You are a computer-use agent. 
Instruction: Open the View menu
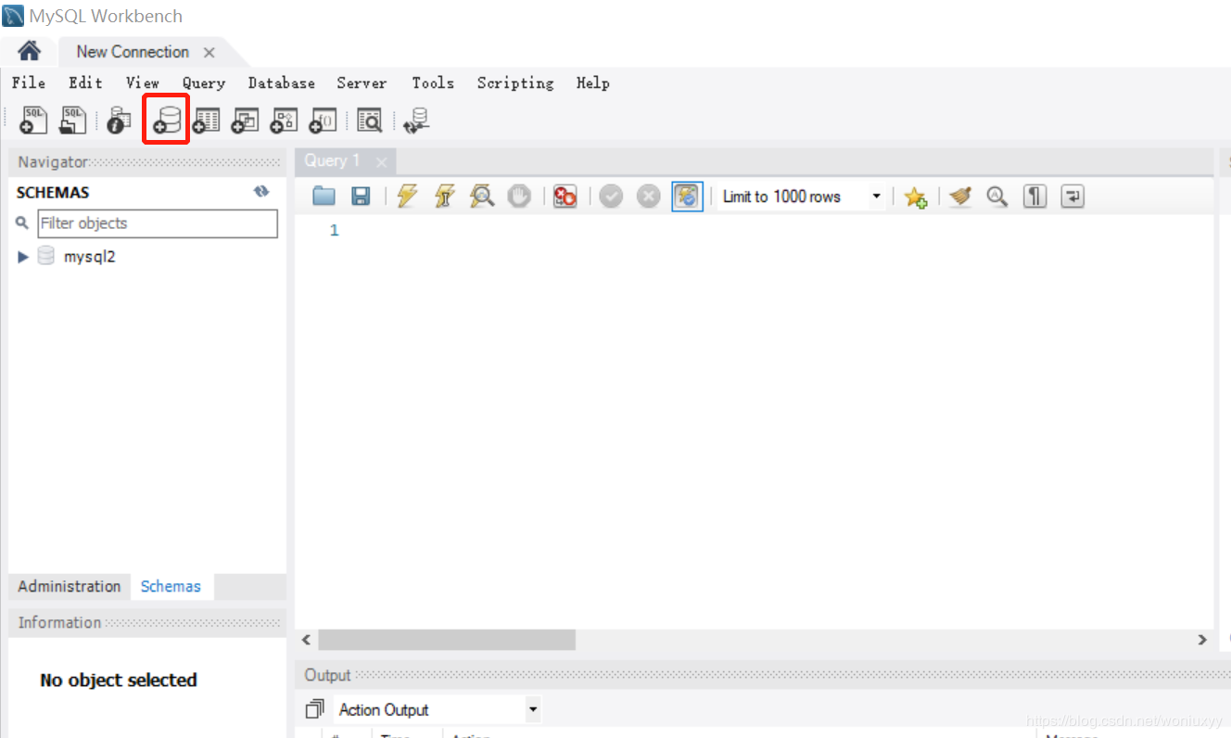pyautogui.click(x=143, y=83)
